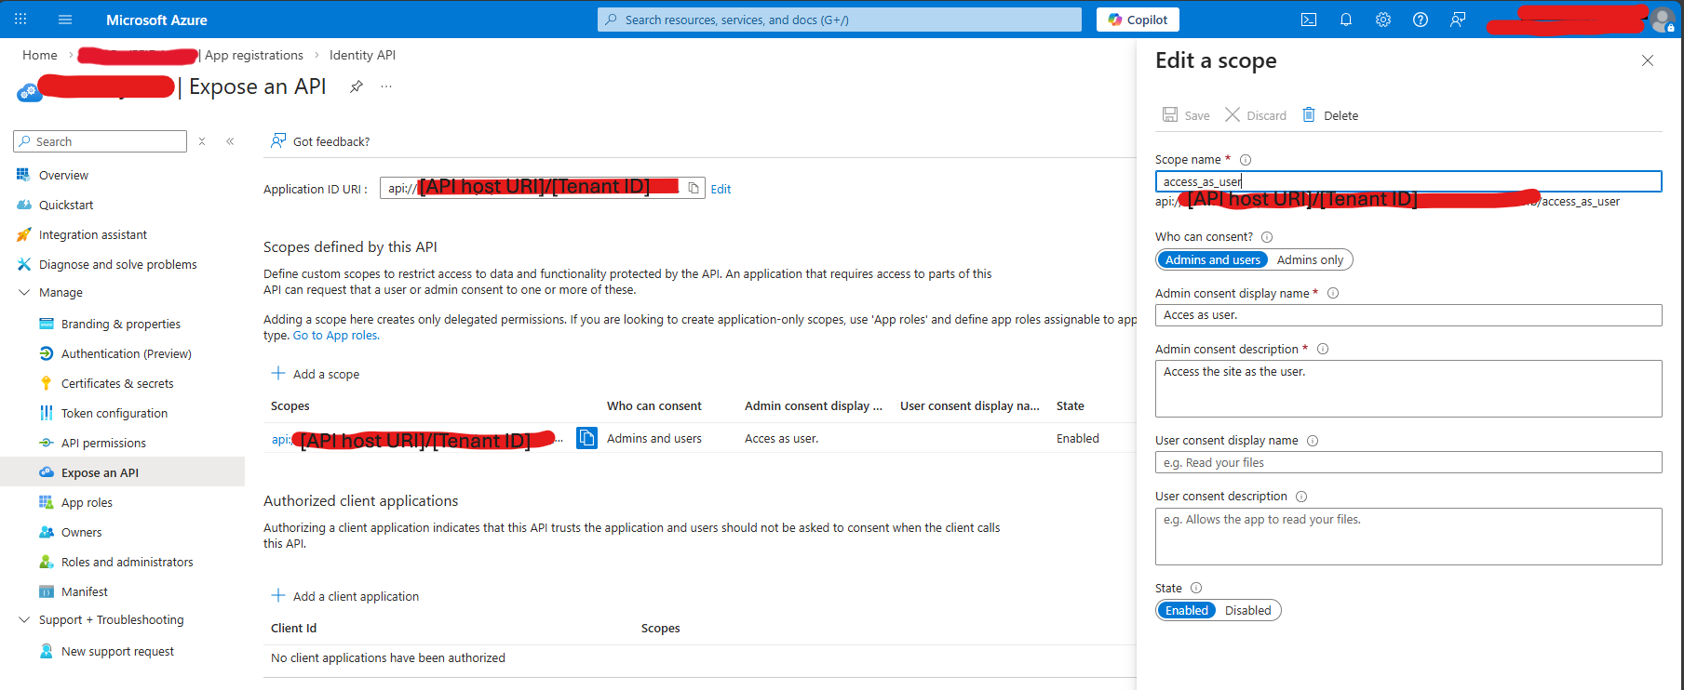Click the Got feedback? link
The image size is (1684, 690).
pyautogui.click(x=320, y=141)
